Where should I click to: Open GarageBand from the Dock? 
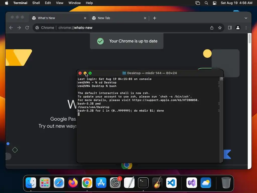(157, 183)
